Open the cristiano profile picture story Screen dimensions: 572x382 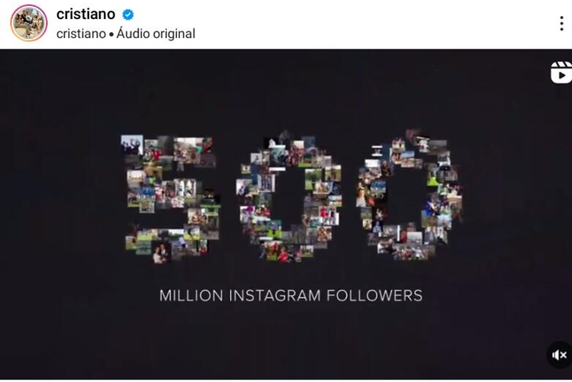(29, 23)
